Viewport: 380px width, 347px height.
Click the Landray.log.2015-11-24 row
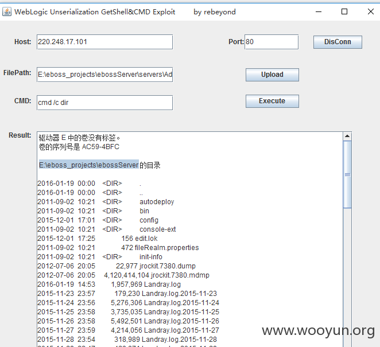pos(128,303)
